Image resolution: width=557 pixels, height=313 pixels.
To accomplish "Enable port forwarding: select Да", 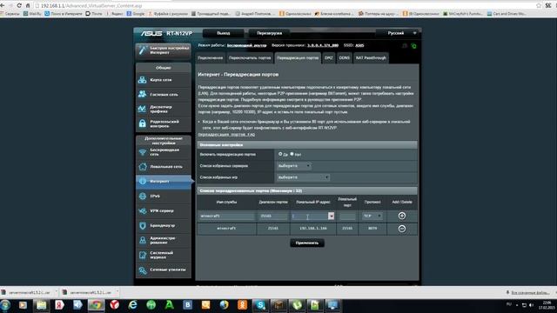I will (x=280, y=154).
